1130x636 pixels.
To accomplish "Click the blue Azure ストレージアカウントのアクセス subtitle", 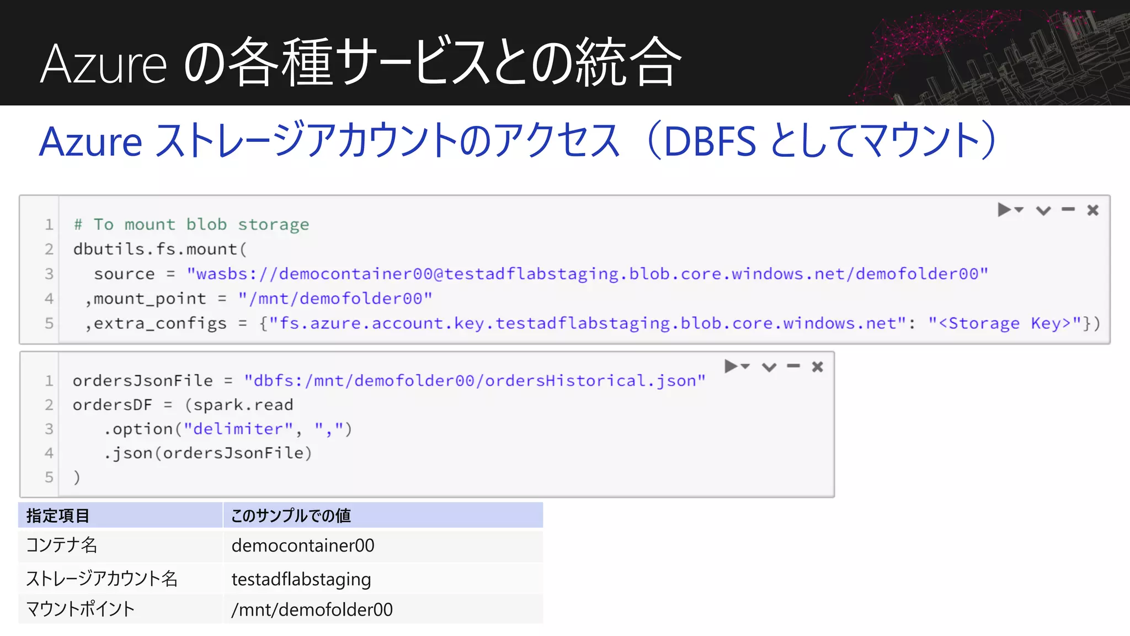I will tap(518, 140).
